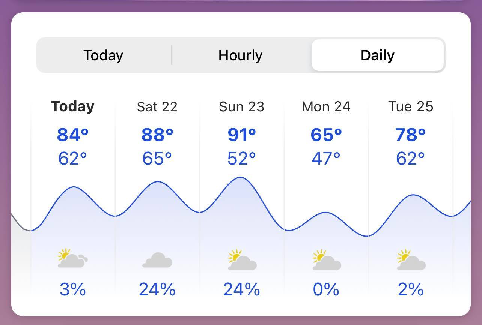The image size is (482, 325).
Task: Click the 24% precipitation chance on Saturday
Action: (x=157, y=289)
